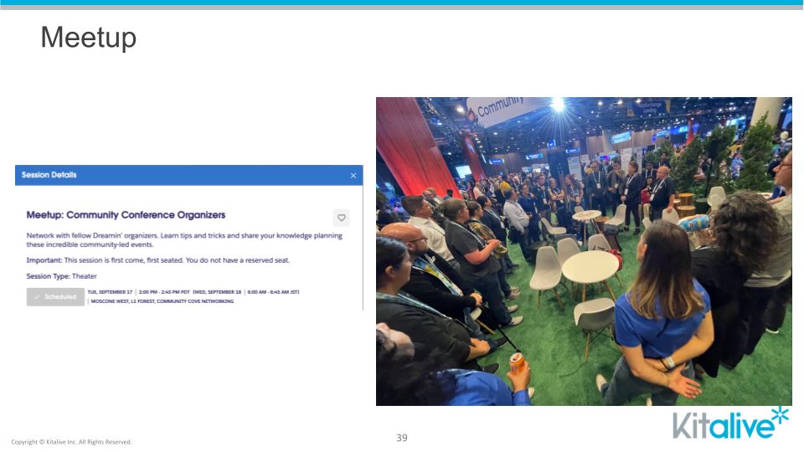804x452 pixels.
Task: Click the text "Network with fellow Dreamin' organizers"
Action: (x=92, y=236)
